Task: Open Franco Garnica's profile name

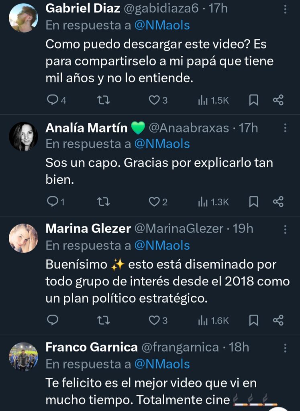Action: point(92,347)
